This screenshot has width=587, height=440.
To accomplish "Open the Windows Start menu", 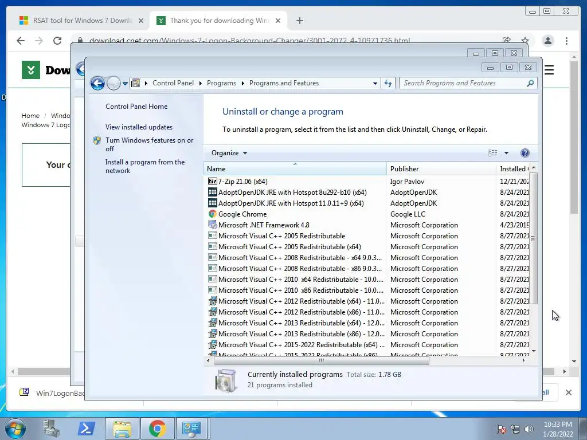I will click(15, 429).
